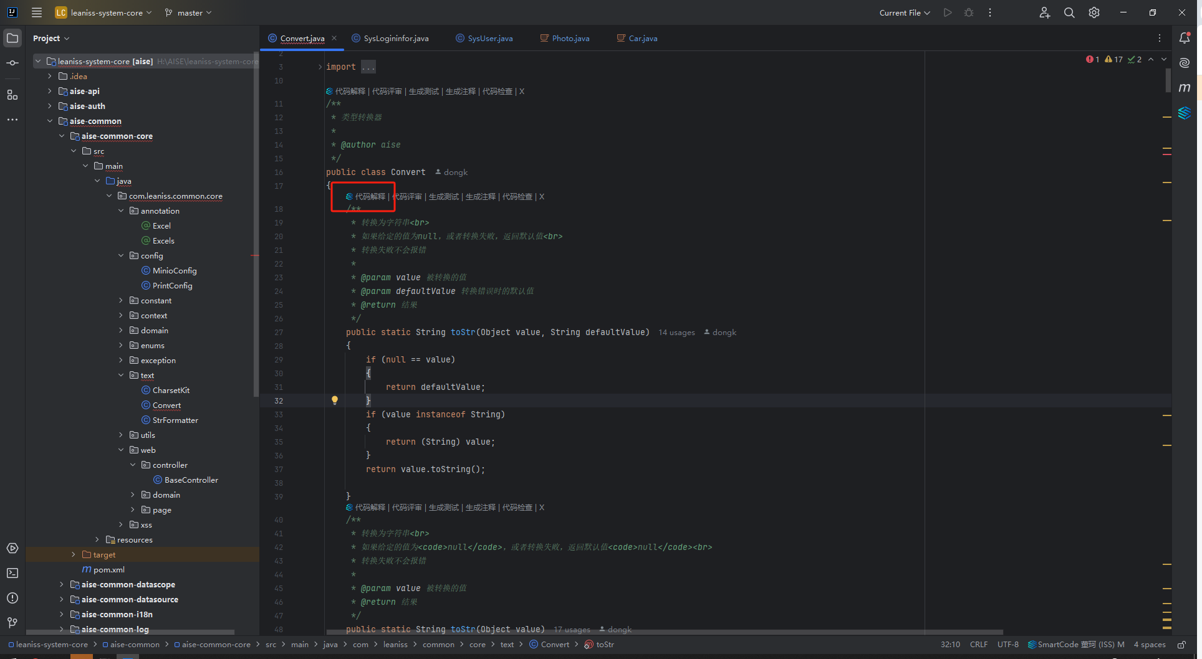Close the Convert.java tab
The height and width of the screenshot is (659, 1202).
pyautogui.click(x=334, y=38)
